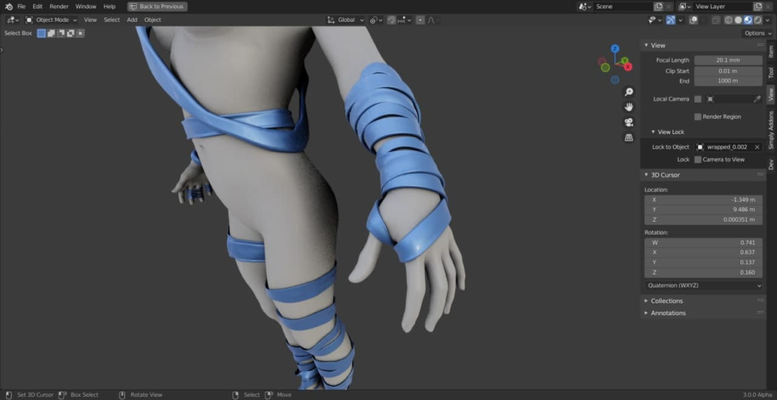Enable the Render Region checkbox
This screenshot has width=777, height=400.
[698, 117]
